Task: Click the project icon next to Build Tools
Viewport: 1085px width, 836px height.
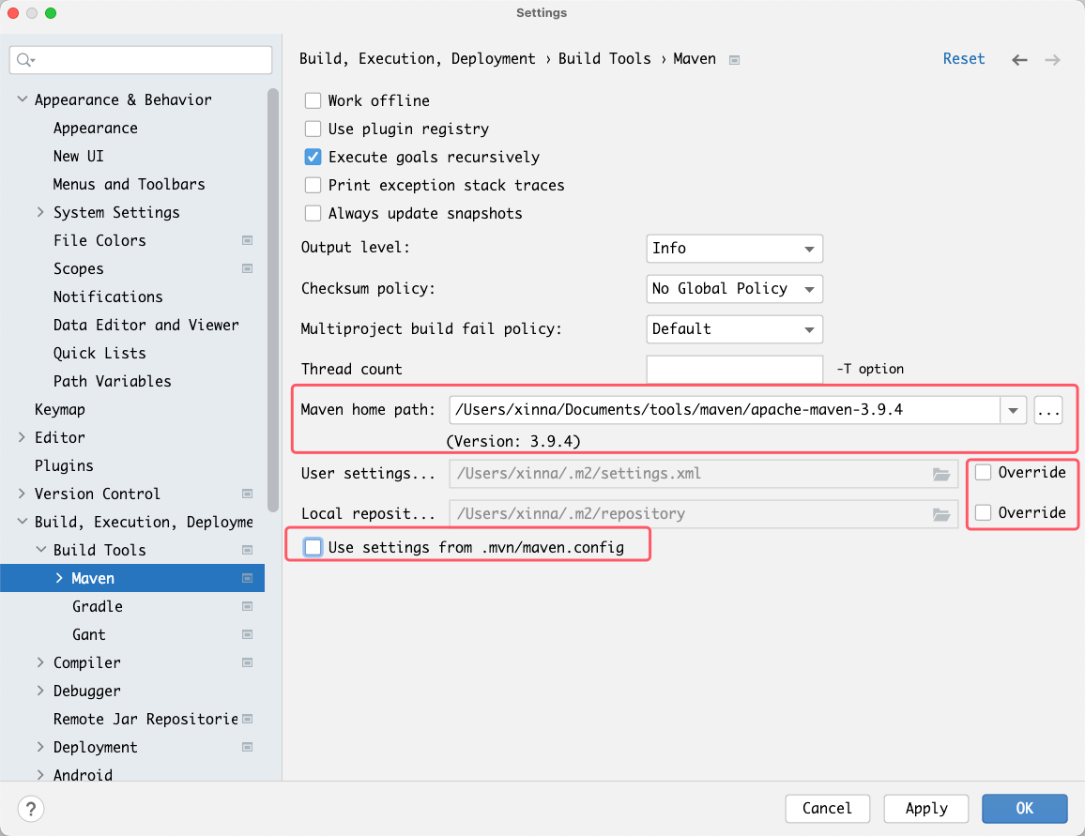Action: click(247, 550)
